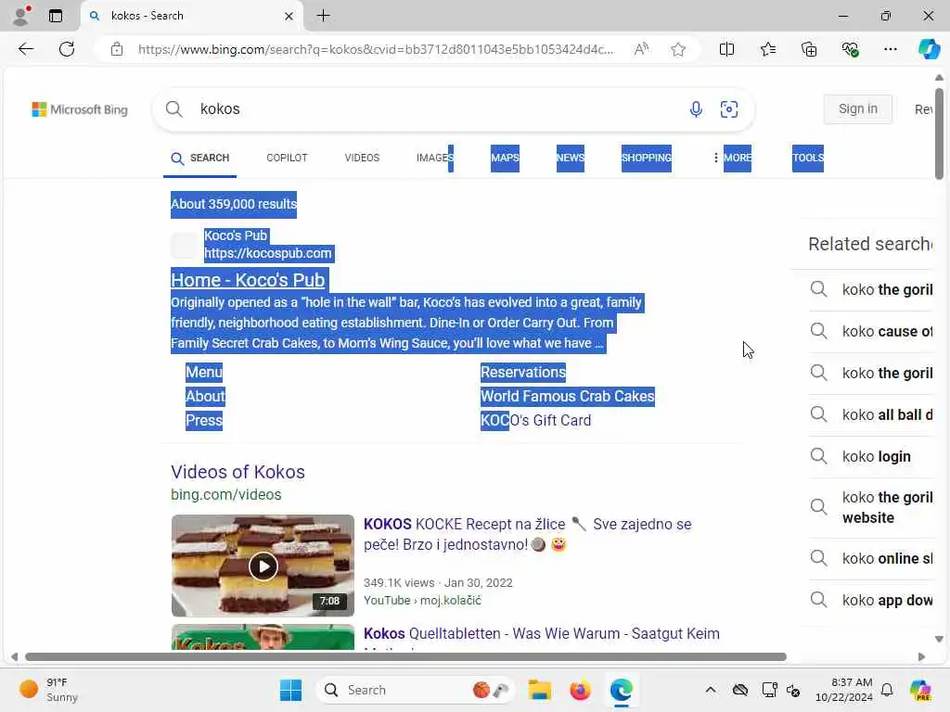This screenshot has height=712, width=950.
Task: Switch to the MAPS tab
Action: [x=505, y=158]
